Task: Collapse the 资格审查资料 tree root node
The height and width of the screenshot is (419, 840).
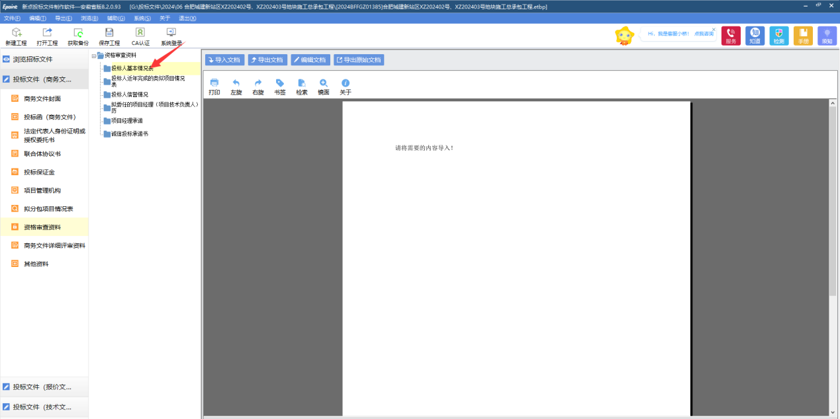Action: [94, 56]
